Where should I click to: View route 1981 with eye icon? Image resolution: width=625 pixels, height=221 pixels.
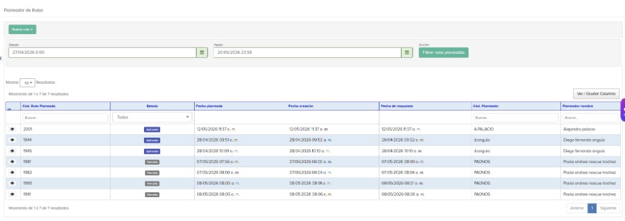pos(12,162)
